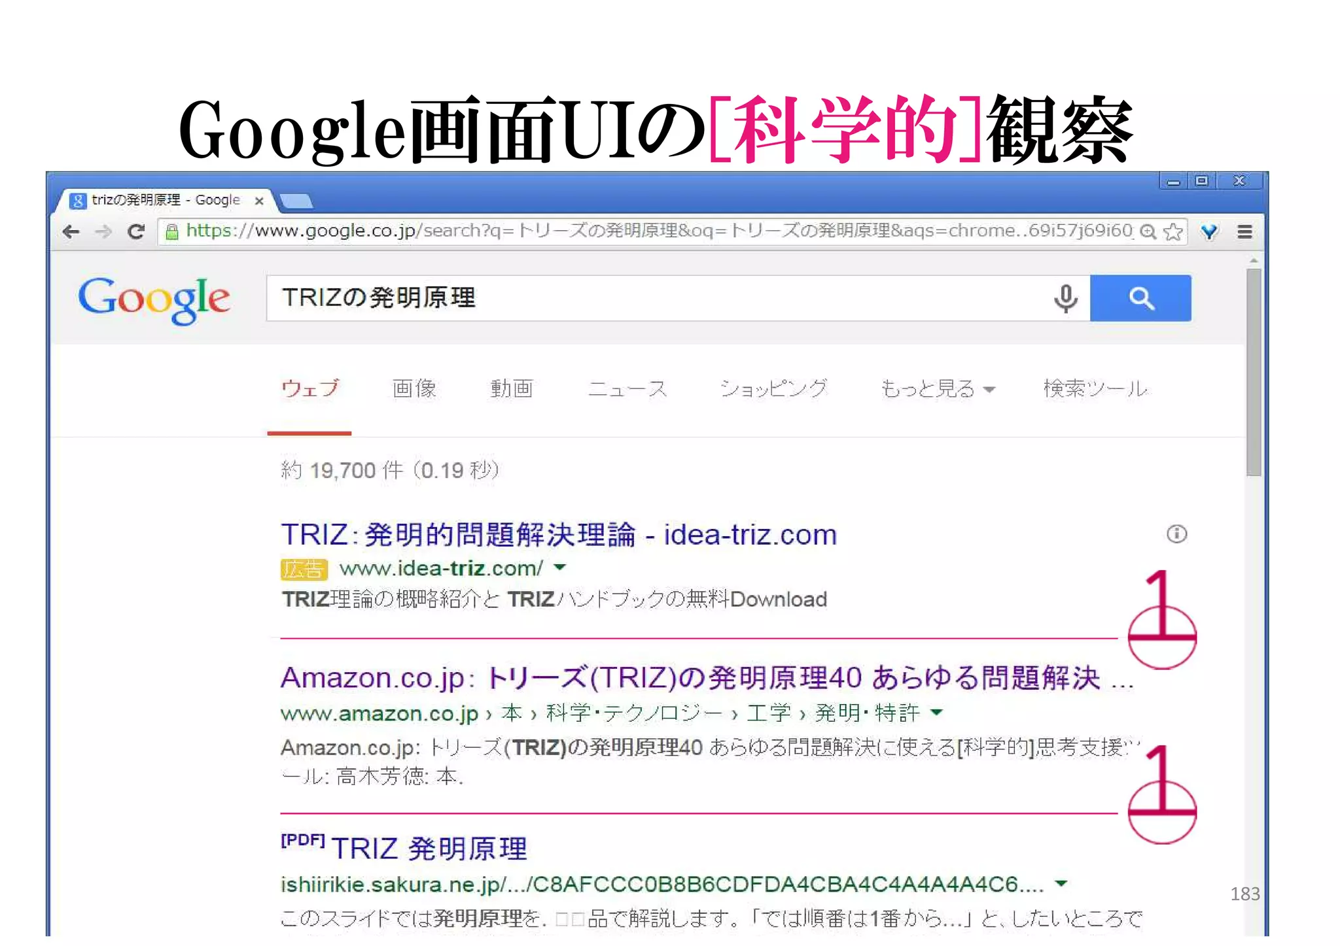Open a new tab with the tab button
The image size is (1340, 946).
coord(296,201)
